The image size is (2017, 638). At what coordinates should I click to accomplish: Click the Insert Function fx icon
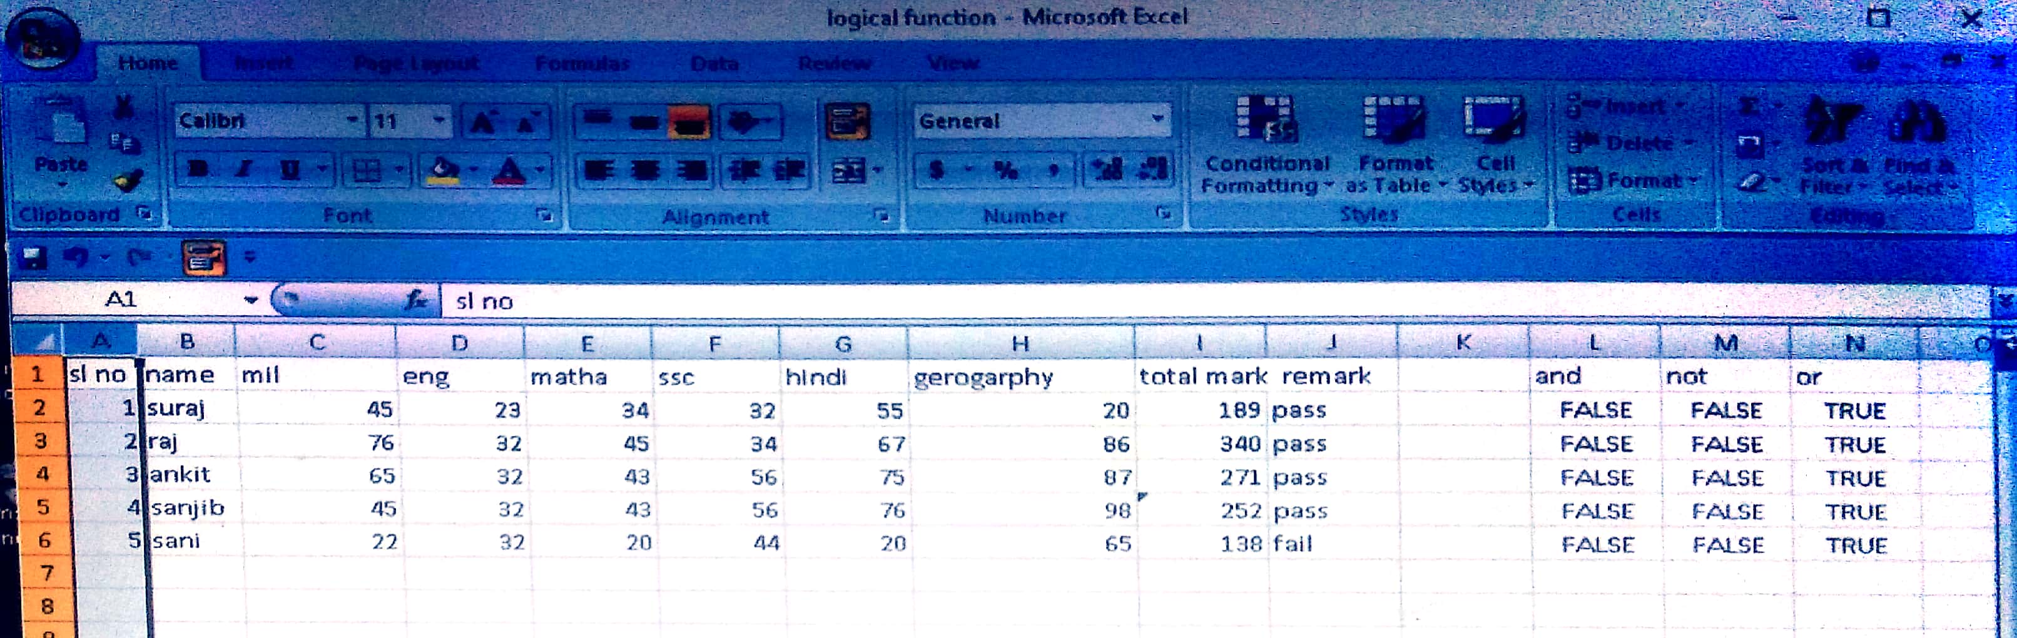click(x=416, y=300)
